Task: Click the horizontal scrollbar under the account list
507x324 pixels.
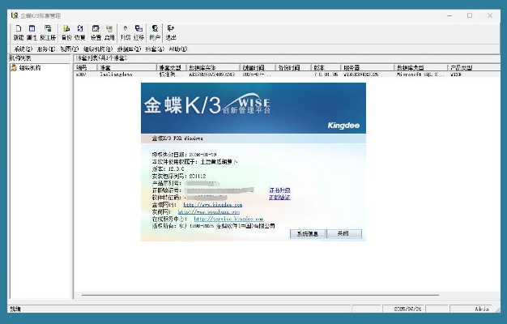Action: (283, 296)
